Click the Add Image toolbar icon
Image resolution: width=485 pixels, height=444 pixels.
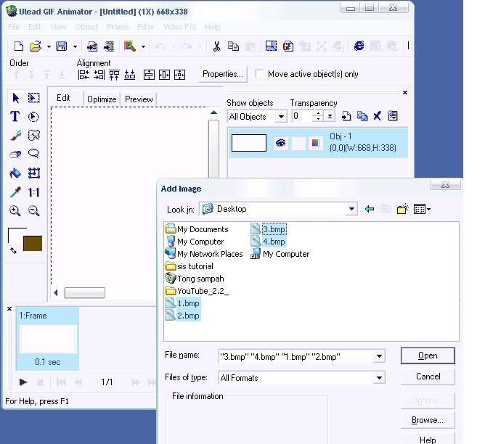click(92, 46)
